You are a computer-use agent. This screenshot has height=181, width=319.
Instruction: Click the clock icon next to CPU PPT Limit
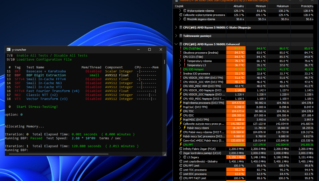(181, 165)
